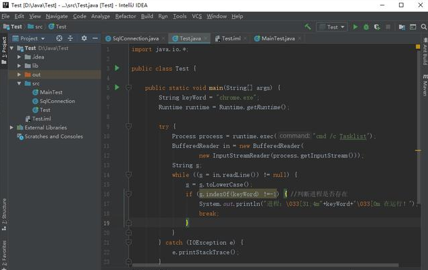Collapse the src folder in project tree

(x=20, y=83)
